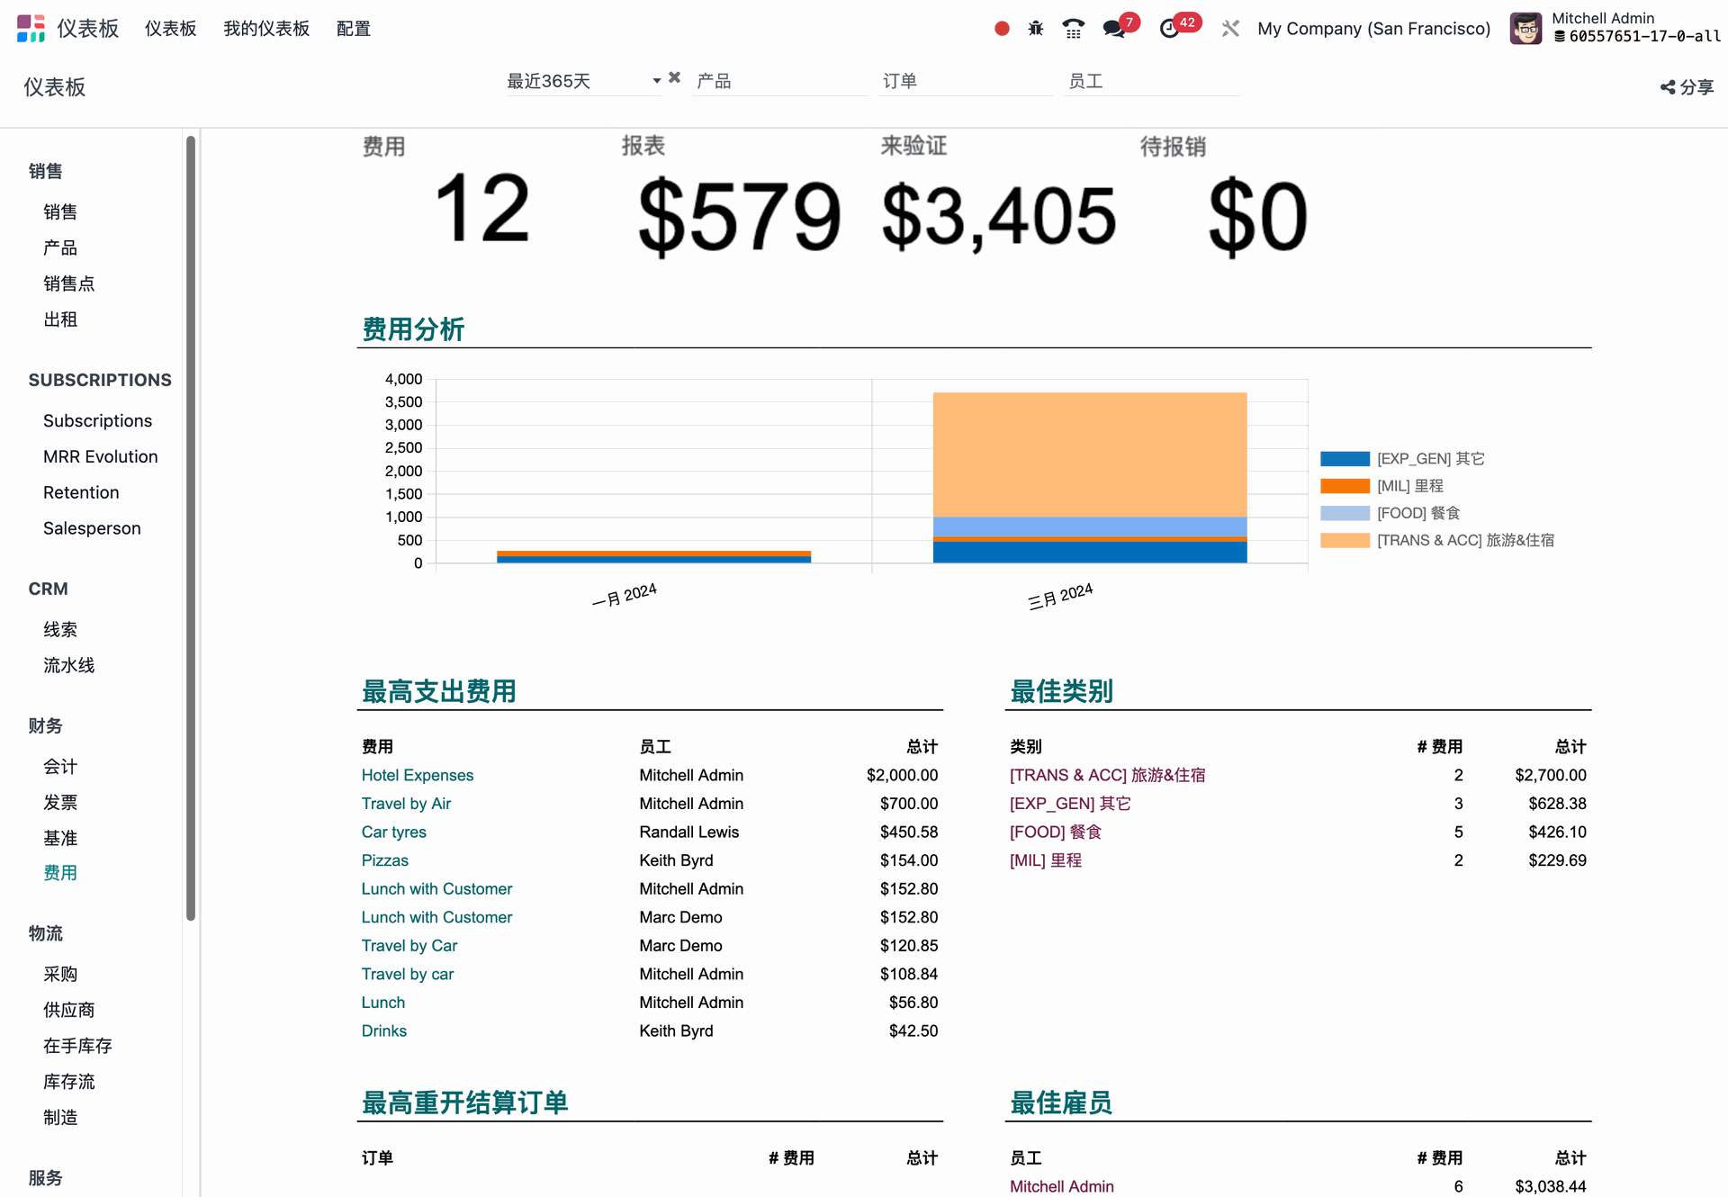Open the bug debug tools icon
The image size is (1728, 1197).
tap(1036, 29)
